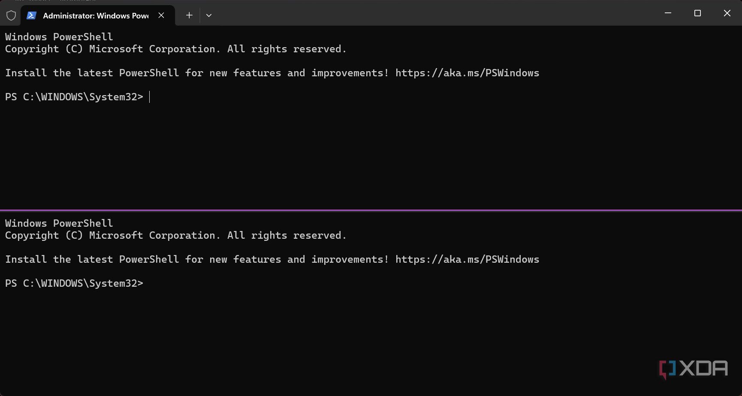Image resolution: width=742 pixels, height=396 pixels.
Task: Close the Terminal window
Action: (727, 13)
